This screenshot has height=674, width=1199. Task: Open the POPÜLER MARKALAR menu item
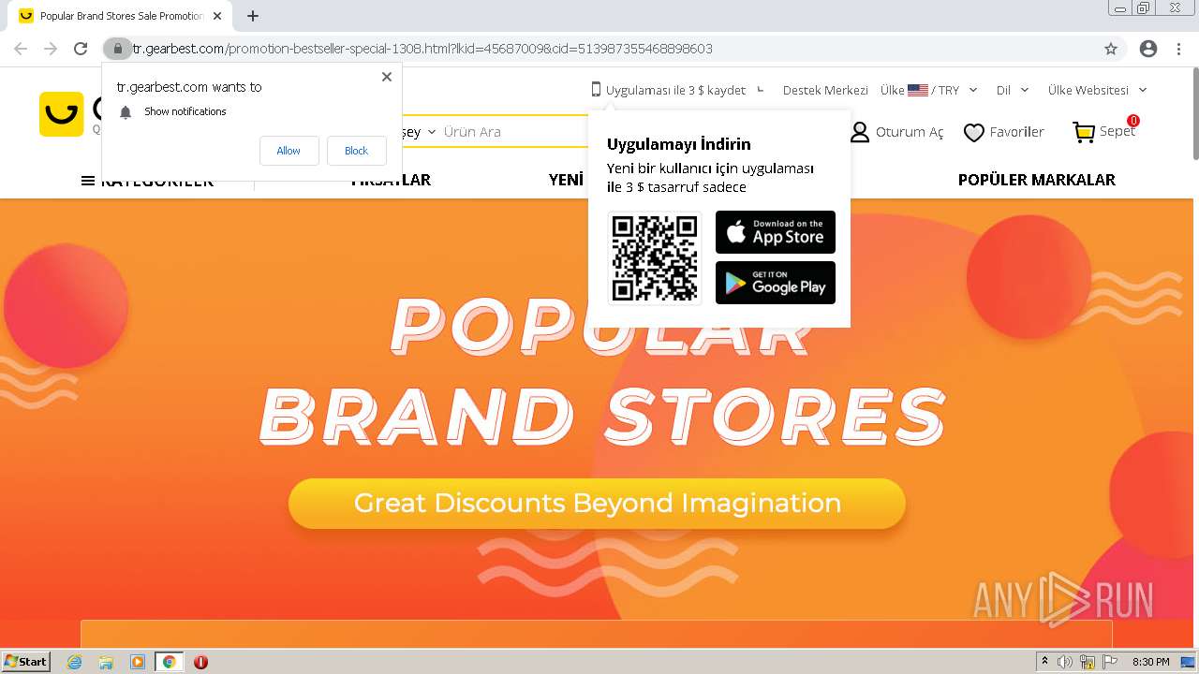point(1036,180)
